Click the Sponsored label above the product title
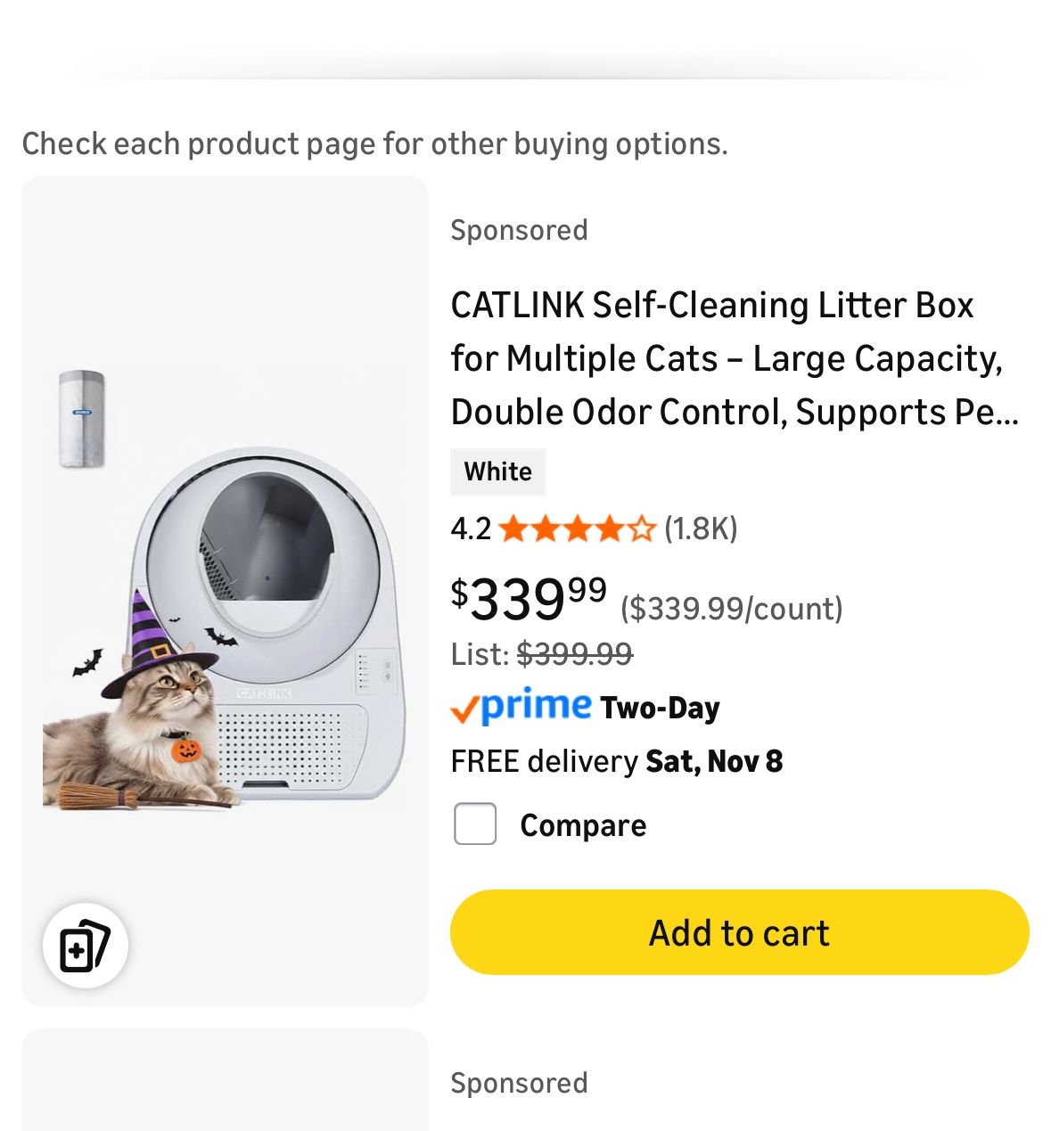 [x=520, y=229]
